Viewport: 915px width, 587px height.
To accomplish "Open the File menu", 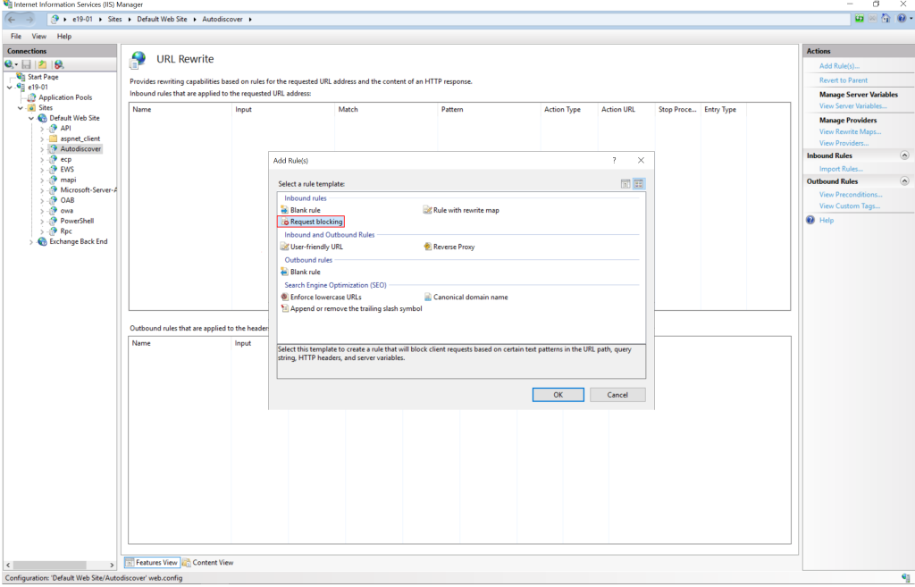I will coord(16,37).
